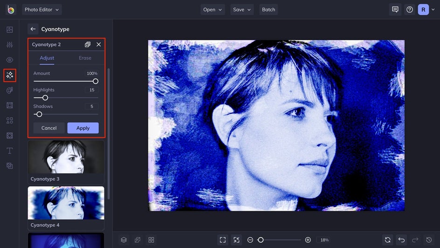
Task: Select the Text tool icon
Action: pyautogui.click(x=9, y=151)
